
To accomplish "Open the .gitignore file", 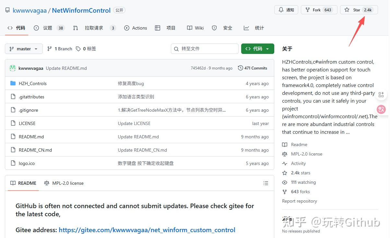I will click(x=29, y=110).
